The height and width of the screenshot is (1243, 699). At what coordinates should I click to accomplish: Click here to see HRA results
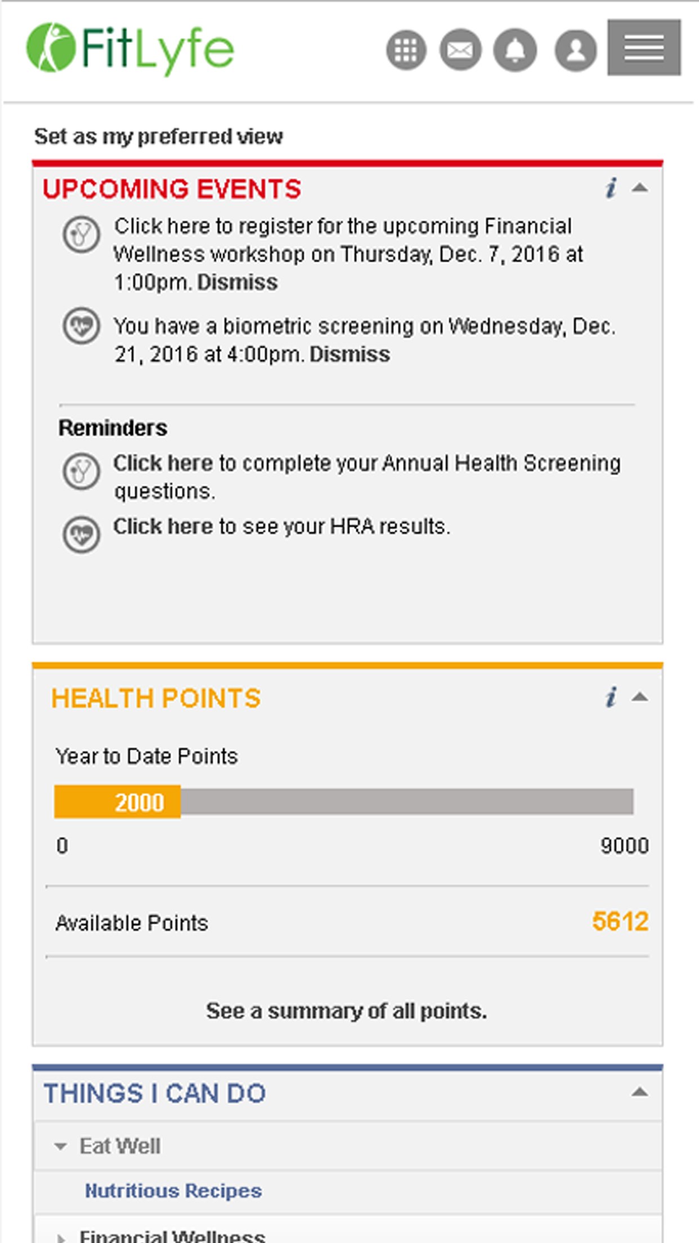click(163, 526)
